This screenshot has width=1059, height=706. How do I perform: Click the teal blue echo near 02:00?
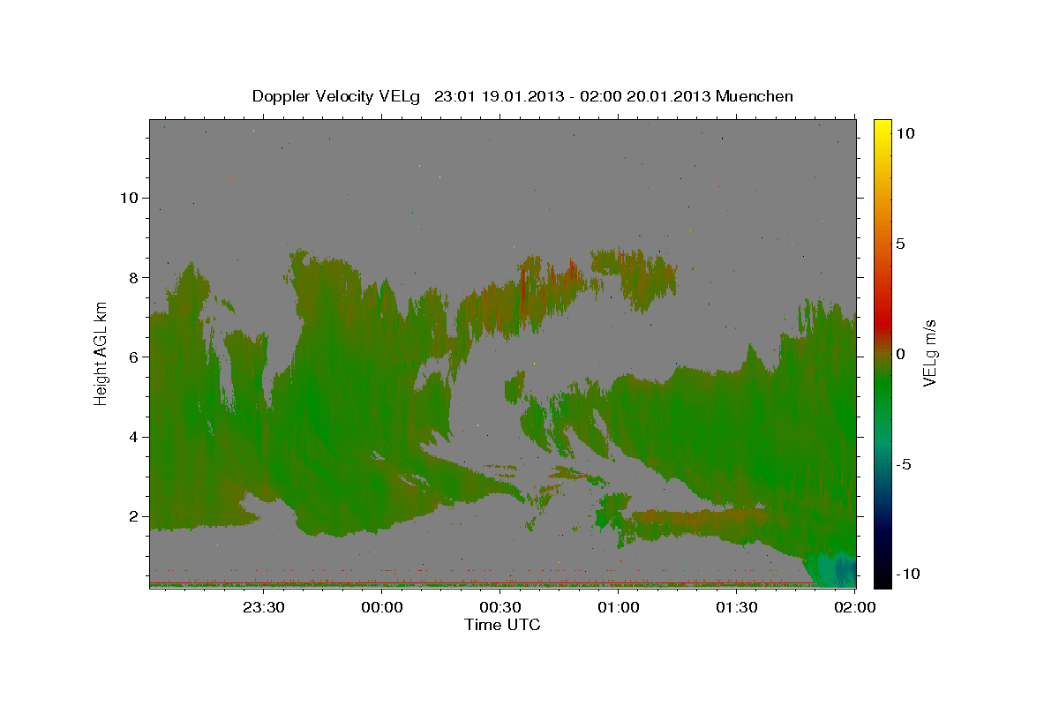[x=834, y=571]
